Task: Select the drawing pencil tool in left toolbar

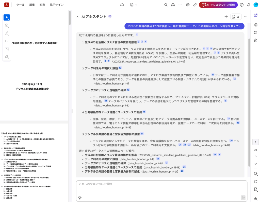Action: [x=7, y=33]
